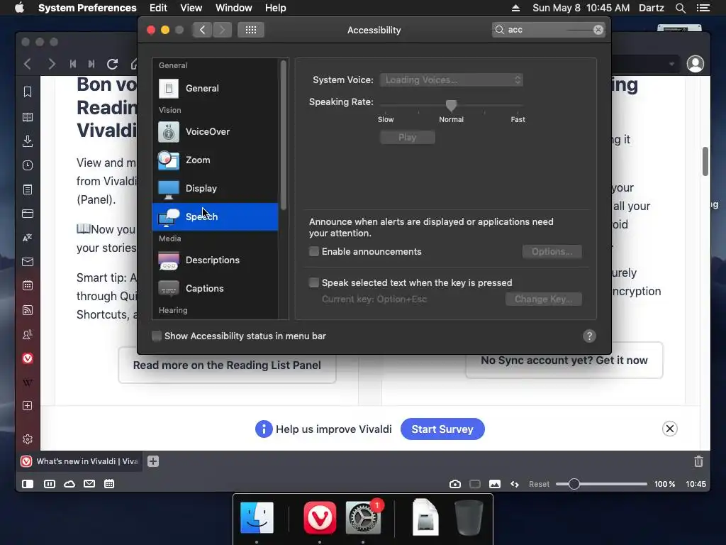The image size is (726, 545).
Task: Select Captions in Accessibility sidebar
Action: pyautogui.click(x=216, y=288)
